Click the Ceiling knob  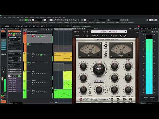coord(99,90)
